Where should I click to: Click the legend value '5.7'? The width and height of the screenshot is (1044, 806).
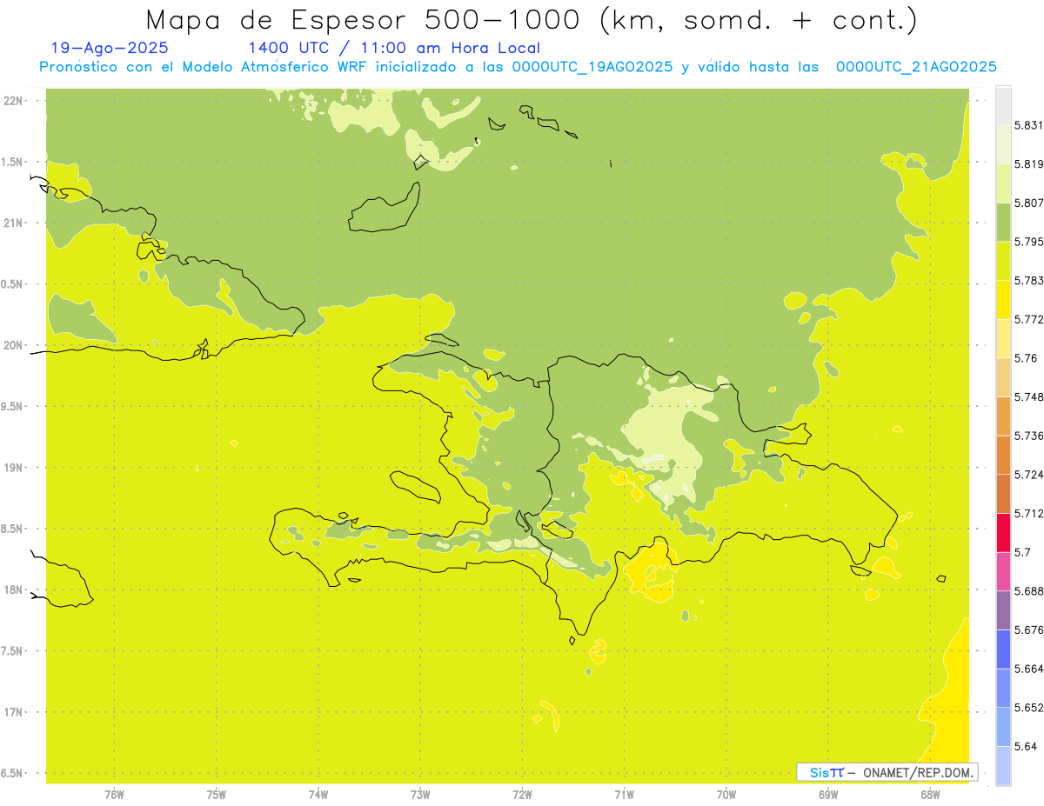[x=1022, y=552]
